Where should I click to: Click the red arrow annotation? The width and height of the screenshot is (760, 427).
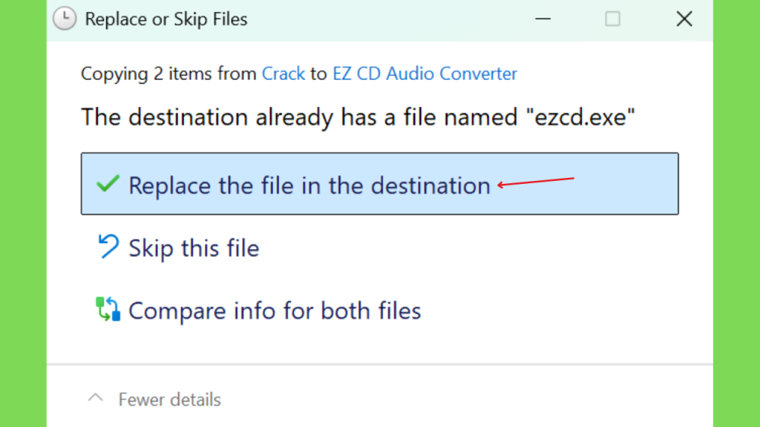(536, 182)
